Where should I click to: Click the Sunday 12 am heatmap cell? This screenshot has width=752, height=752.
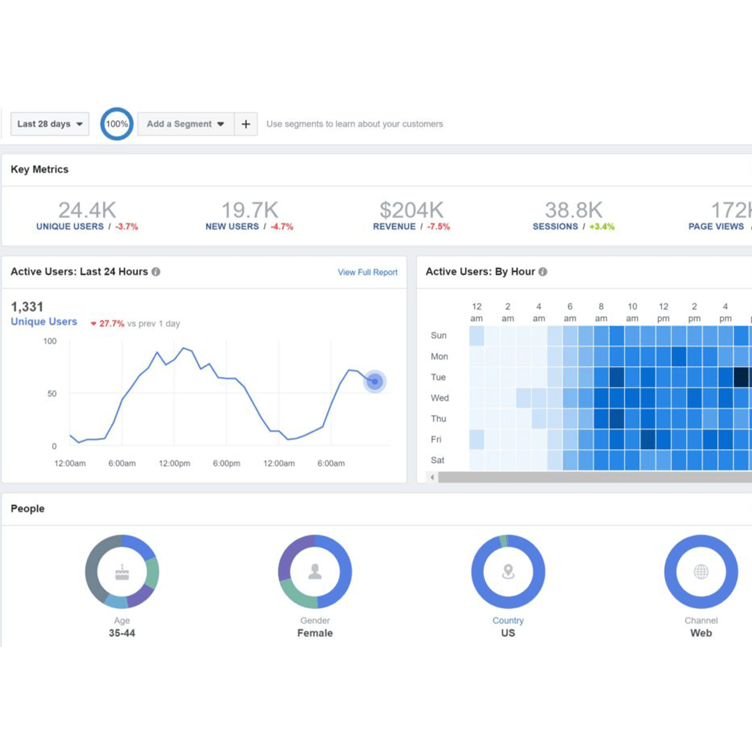pos(477,335)
